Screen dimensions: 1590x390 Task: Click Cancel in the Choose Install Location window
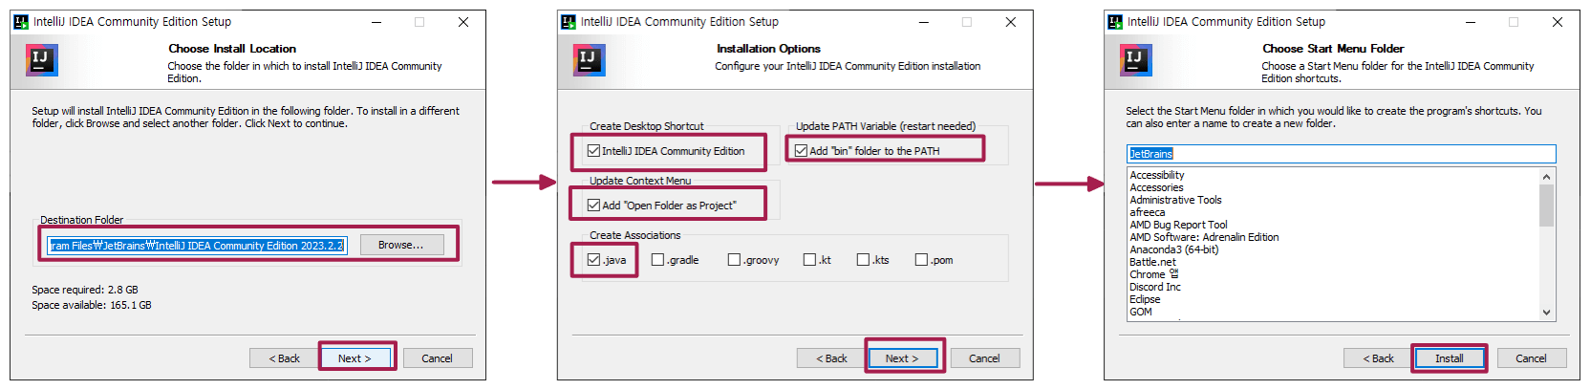[x=437, y=358]
